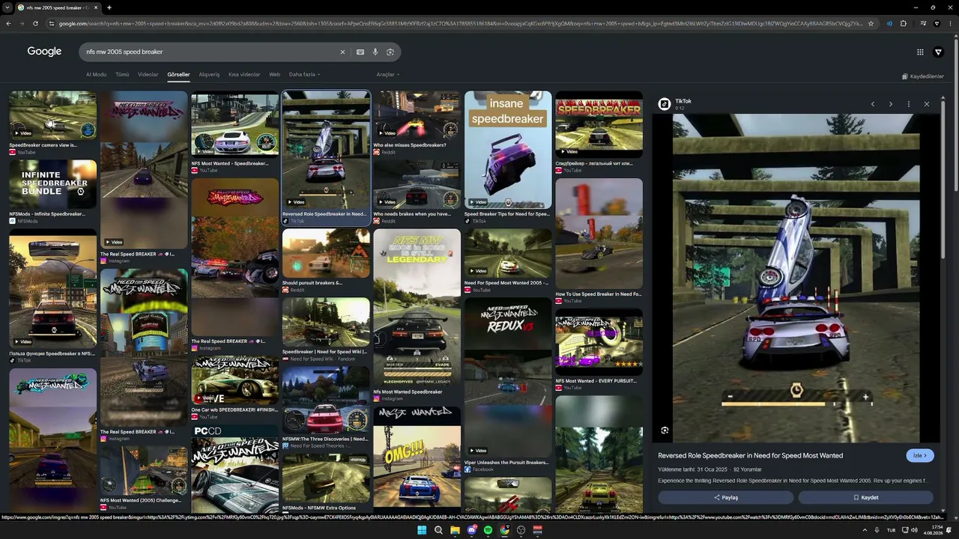The width and height of the screenshot is (959, 539).
Task: Open Discord from the taskbar
Action: point(471,530)
